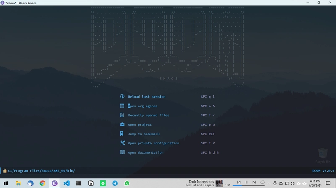Viewport: 336px width, 188px height.
Task: Open Google Chrome from the taskbar
Action: [x=42, y=183]
